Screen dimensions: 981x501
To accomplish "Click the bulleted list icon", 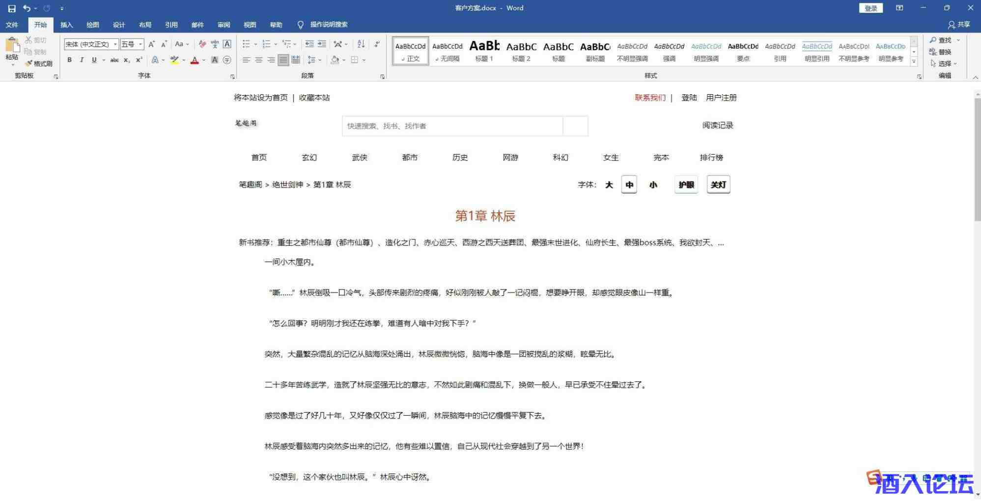I will [246, 44].
